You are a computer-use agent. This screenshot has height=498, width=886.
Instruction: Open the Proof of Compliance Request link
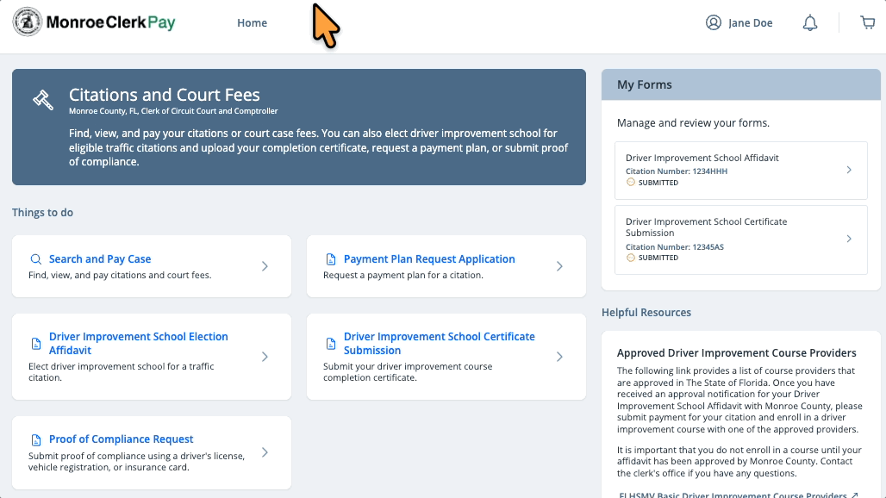[121, 439]
